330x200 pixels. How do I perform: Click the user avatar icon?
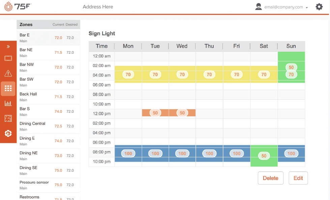click(x=259, y=7)
